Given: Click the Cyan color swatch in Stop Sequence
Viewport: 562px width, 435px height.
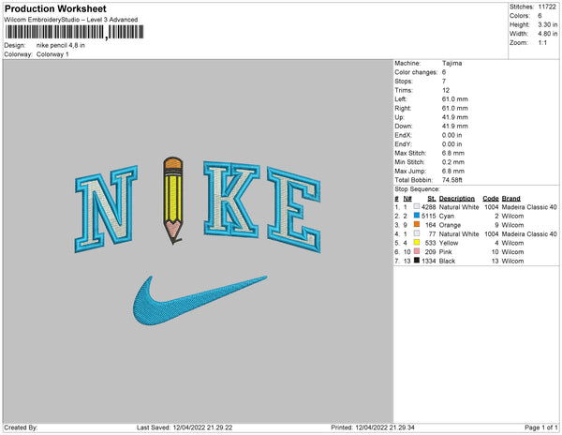Looking at the screenshot, I should [x=417, y=216].
